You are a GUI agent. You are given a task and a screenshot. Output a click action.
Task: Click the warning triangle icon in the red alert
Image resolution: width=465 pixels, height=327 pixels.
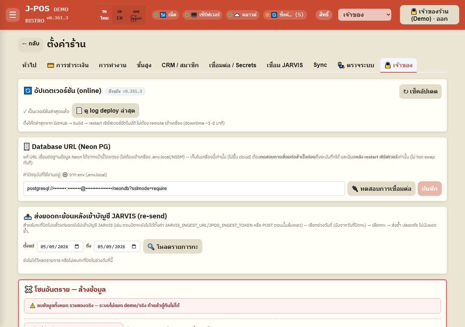[x=33, y=306]
